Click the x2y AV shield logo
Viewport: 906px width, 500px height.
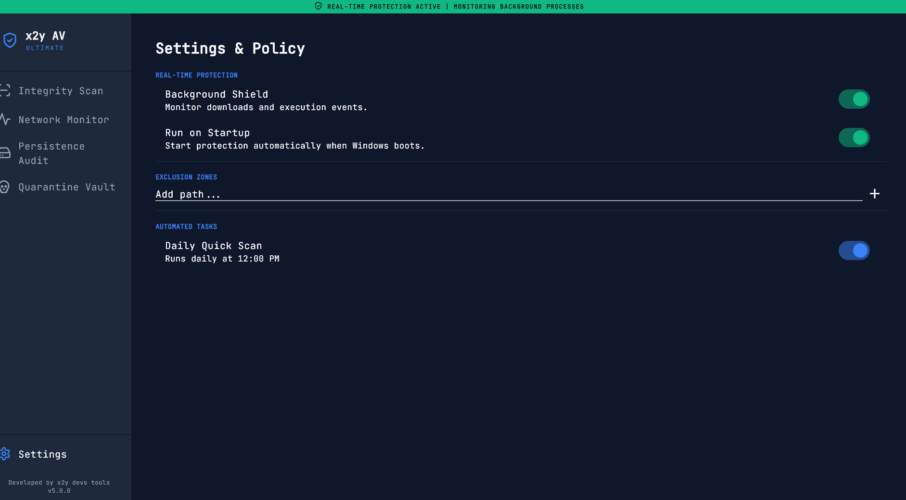coord(11,40)
